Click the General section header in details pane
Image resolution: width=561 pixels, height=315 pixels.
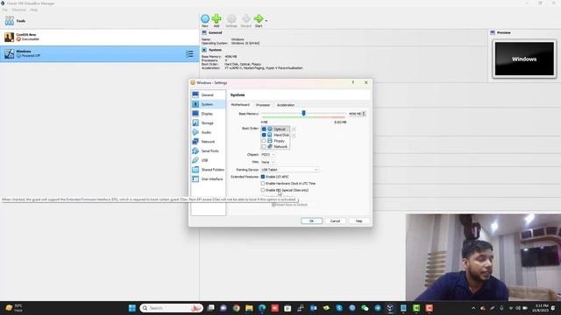point(215,32)
